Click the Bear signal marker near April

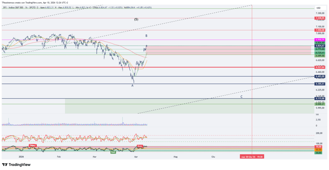click(140, 146)
